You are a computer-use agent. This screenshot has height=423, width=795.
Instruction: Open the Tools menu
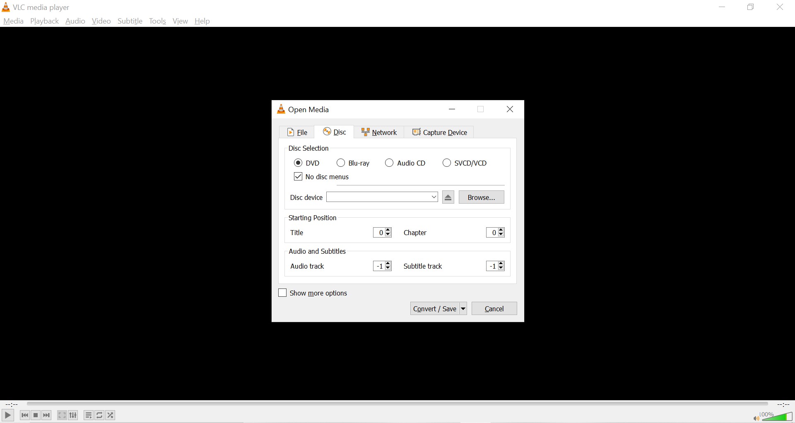pos(158,21)
